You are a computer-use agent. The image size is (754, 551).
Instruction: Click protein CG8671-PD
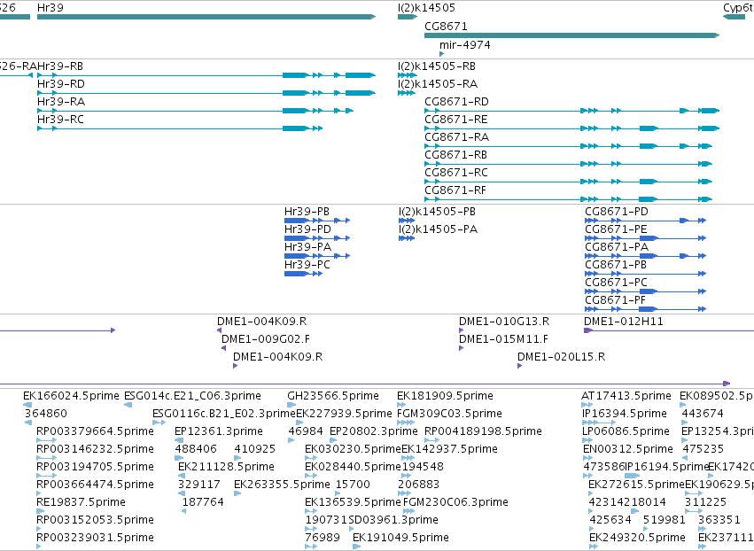(x=617, y=212)
